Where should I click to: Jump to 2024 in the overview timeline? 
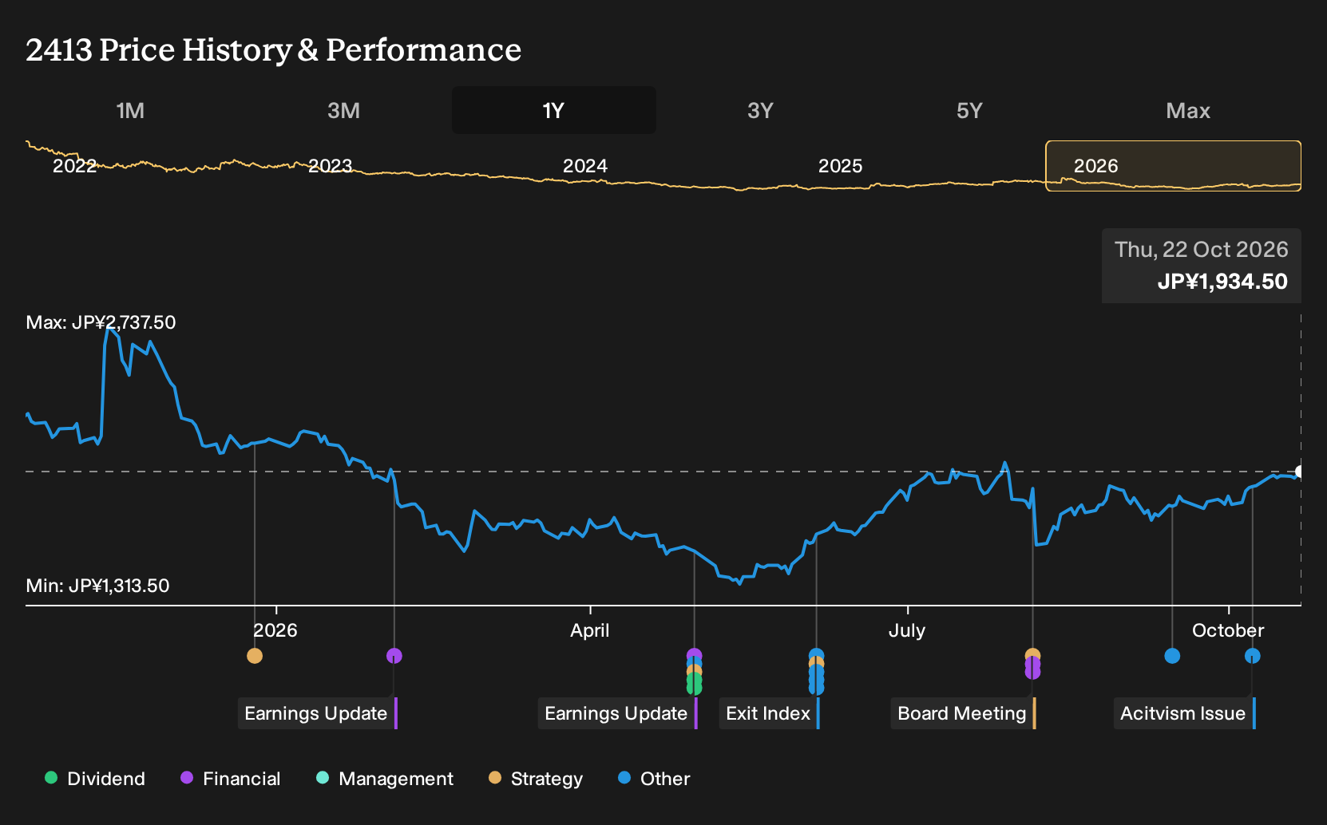585,166
